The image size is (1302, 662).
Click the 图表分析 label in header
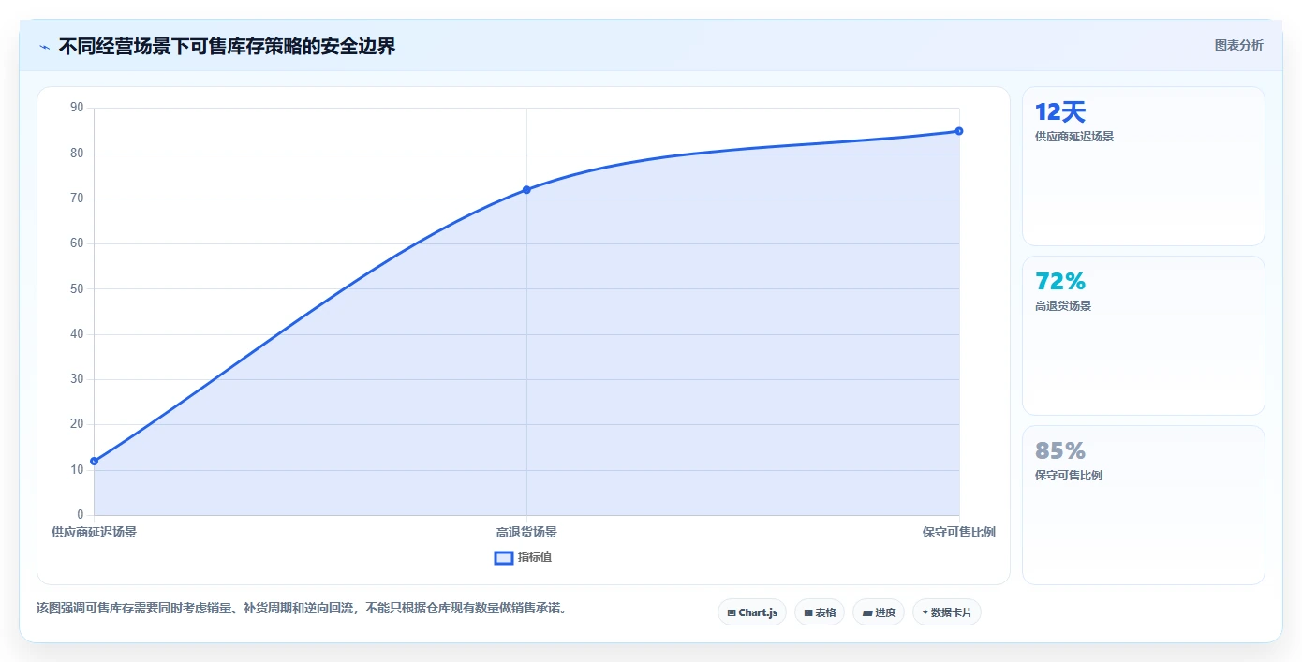(x=1238, y=45)
